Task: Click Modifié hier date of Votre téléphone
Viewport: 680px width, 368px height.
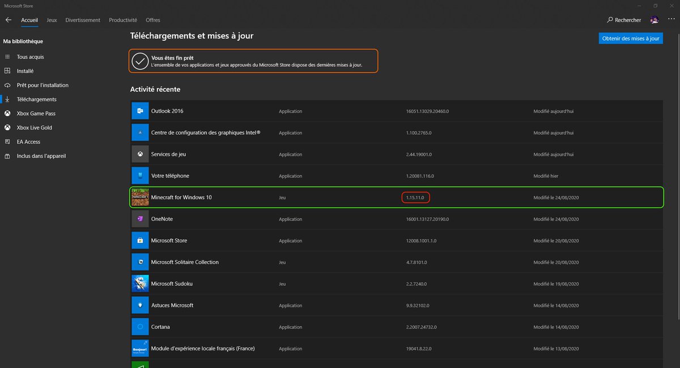Action: (546, 176)
